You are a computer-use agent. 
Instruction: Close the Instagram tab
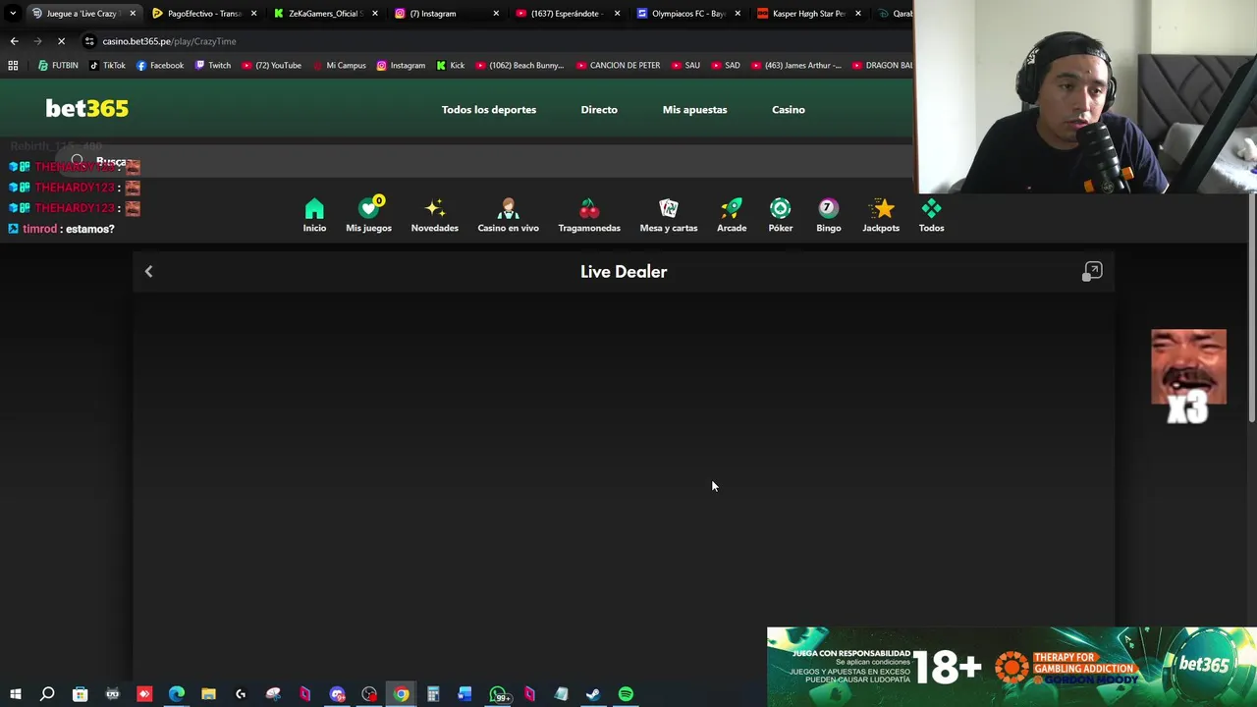point(495,14)
